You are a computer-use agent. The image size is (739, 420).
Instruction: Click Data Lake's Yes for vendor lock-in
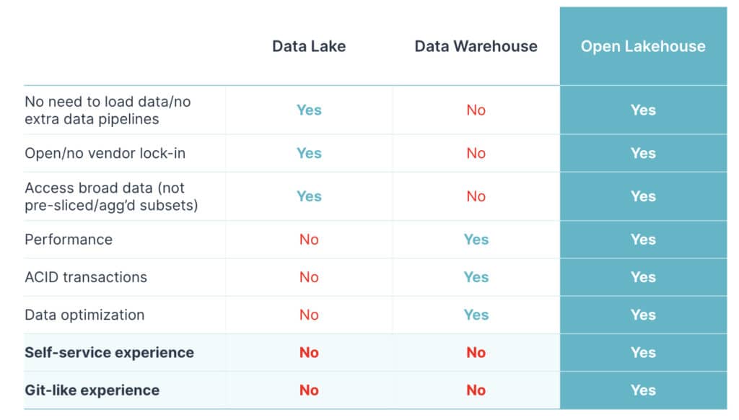pos(309,153)
